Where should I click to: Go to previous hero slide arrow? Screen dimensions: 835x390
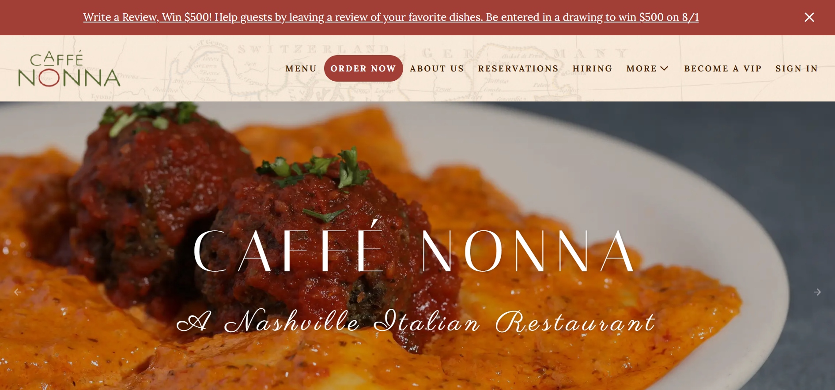(18, 292)
